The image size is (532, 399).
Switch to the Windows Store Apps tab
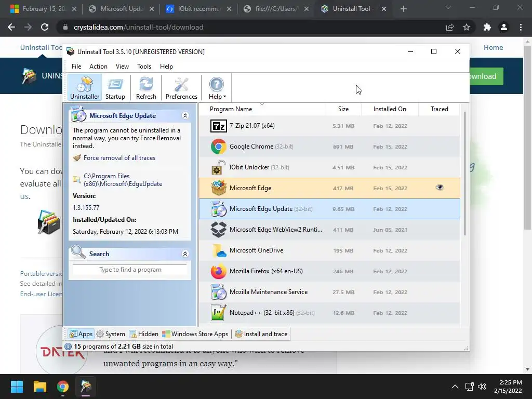[x=195, y=334]
